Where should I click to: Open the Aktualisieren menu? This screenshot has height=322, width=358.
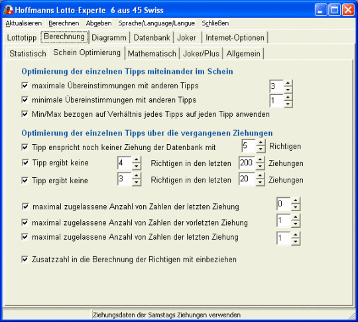(23, 23)
